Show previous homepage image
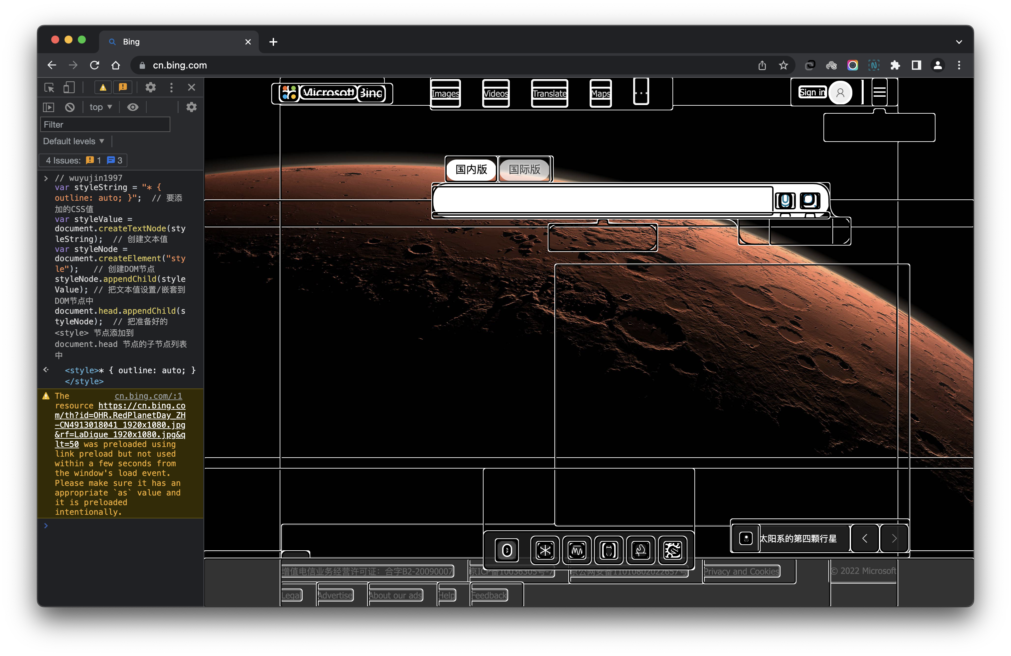This screenshot has height=656, width=1011. (864, 538)
